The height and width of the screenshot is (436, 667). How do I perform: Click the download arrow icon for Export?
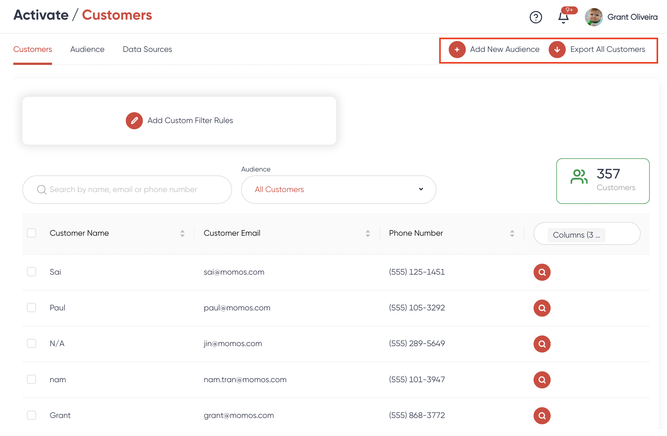(x=557, y=50)
